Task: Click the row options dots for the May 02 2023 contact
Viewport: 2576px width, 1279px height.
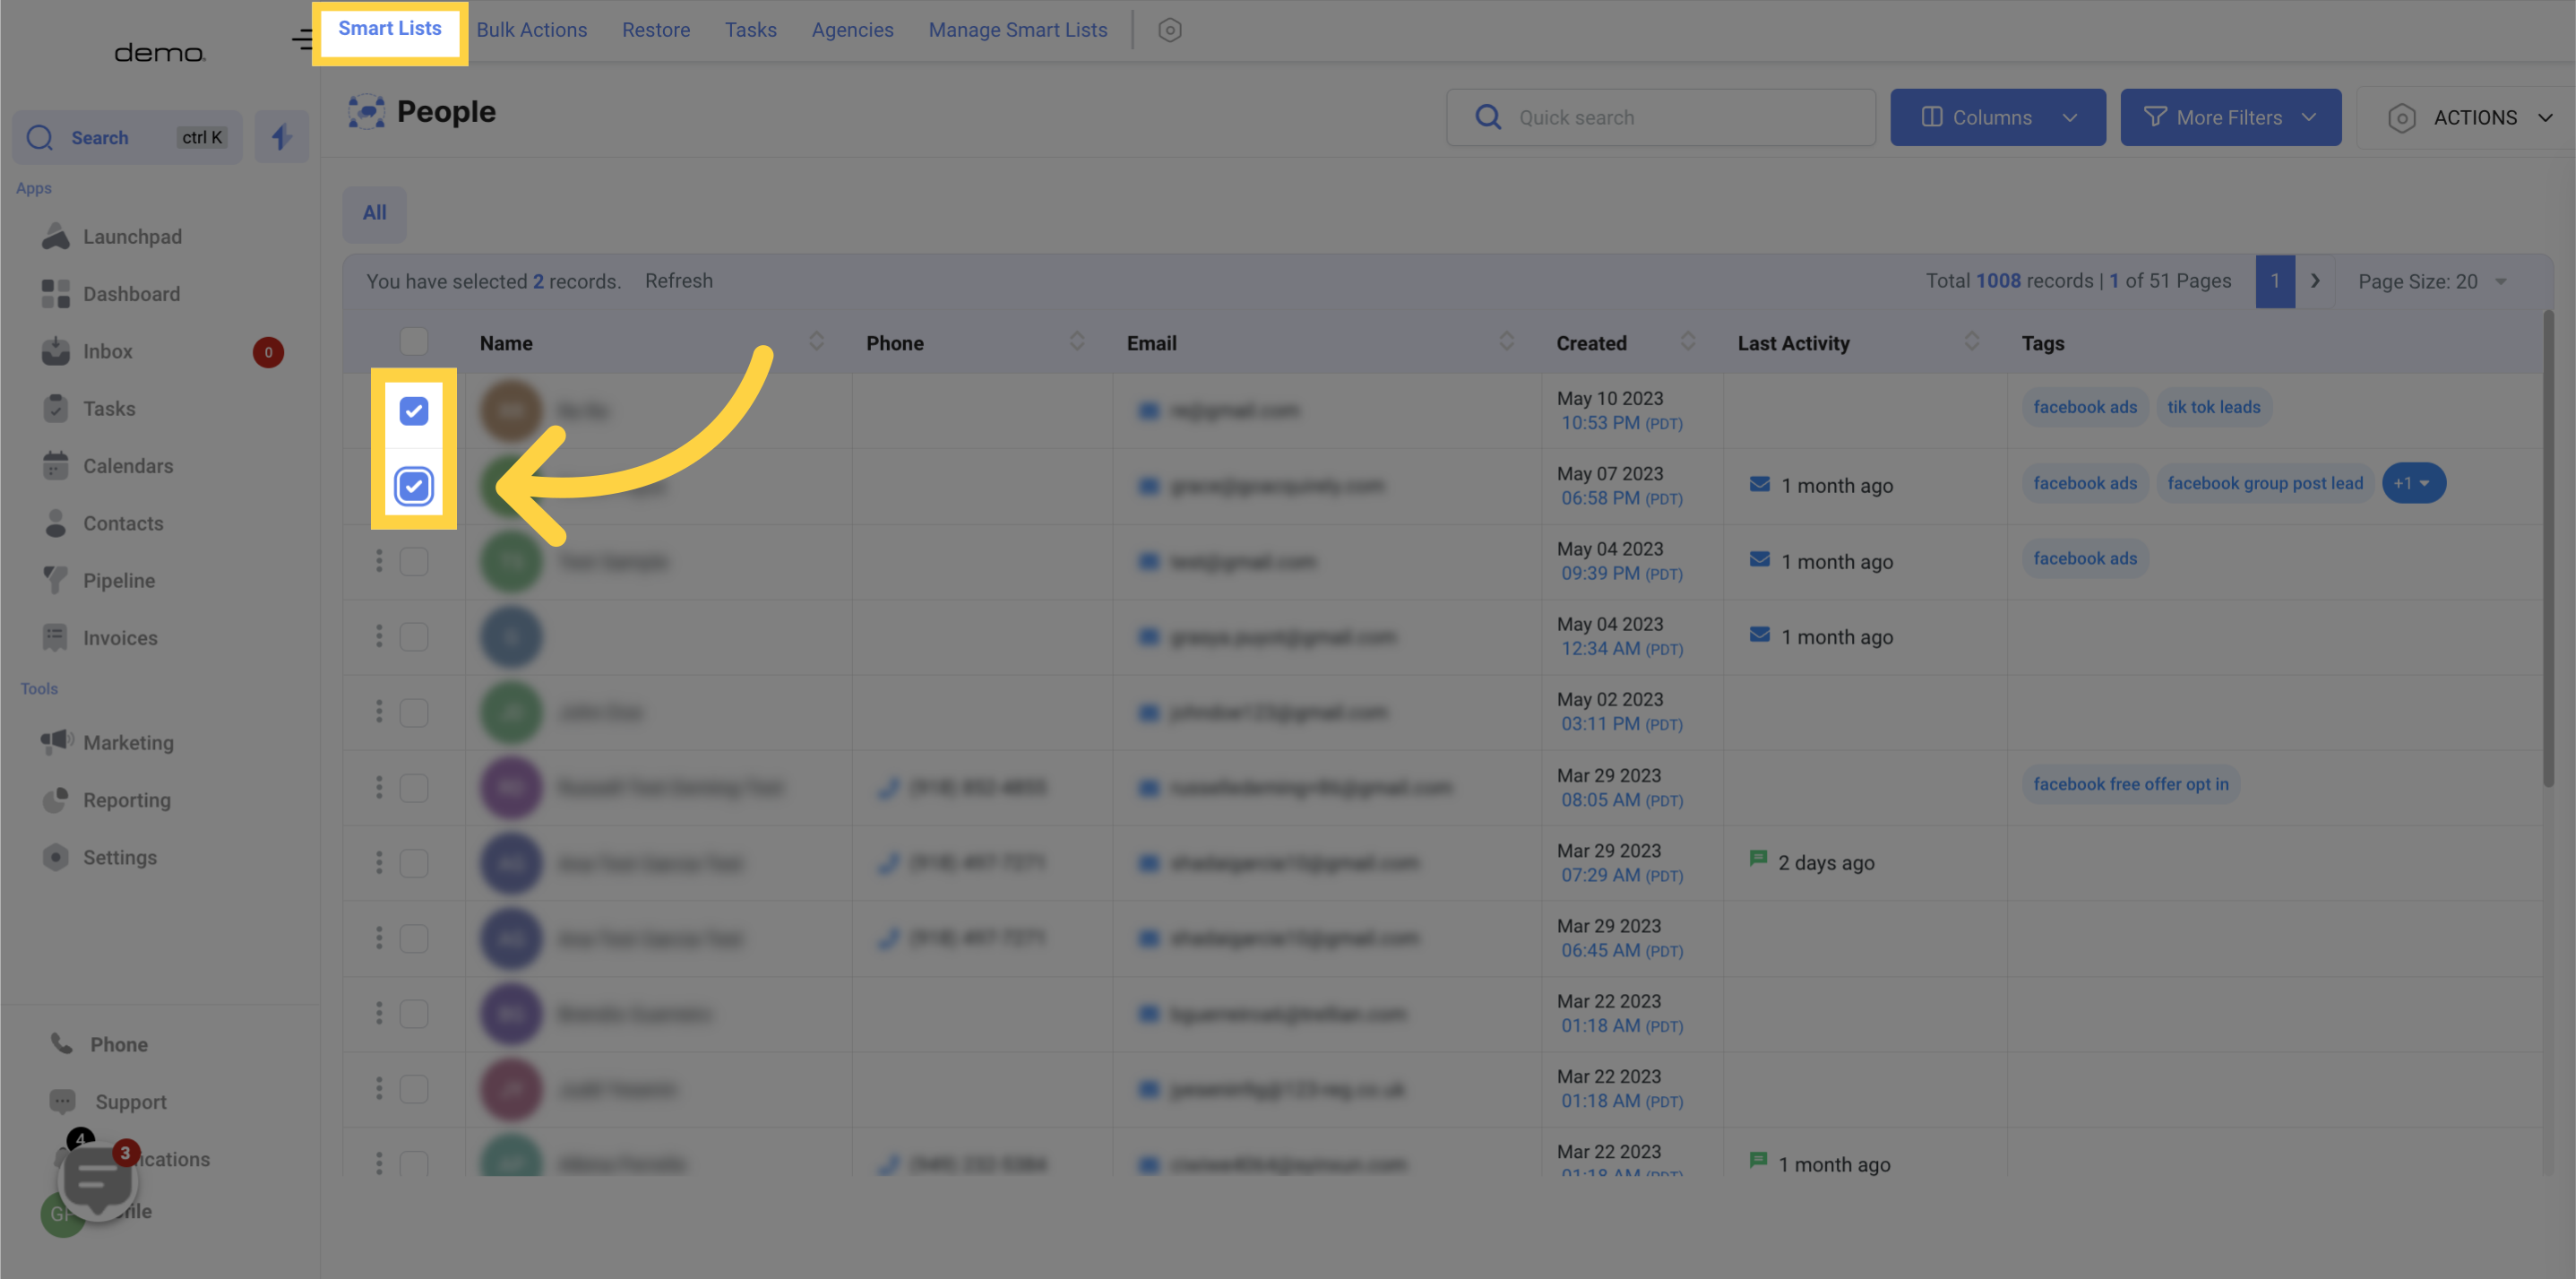Action: pos(379,712)
